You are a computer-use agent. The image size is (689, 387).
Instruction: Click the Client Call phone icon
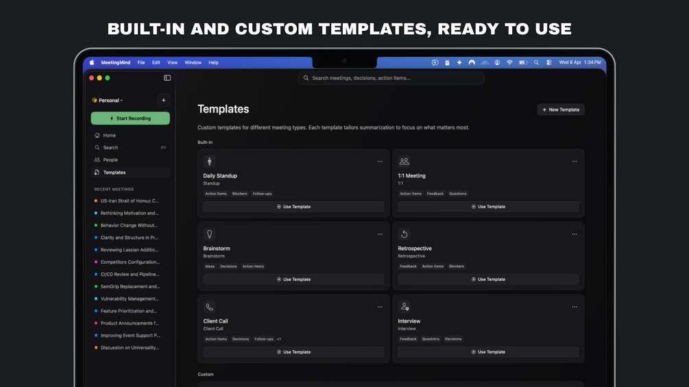(210, 307)
